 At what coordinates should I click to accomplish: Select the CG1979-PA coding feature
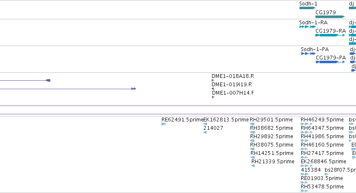pyautogui.click(x=330, y=62)
